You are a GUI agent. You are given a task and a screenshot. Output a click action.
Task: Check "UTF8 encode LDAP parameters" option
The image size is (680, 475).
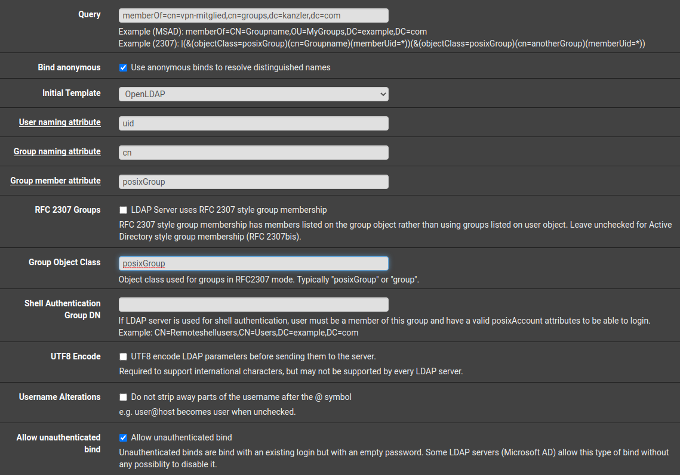click(123, 356)
